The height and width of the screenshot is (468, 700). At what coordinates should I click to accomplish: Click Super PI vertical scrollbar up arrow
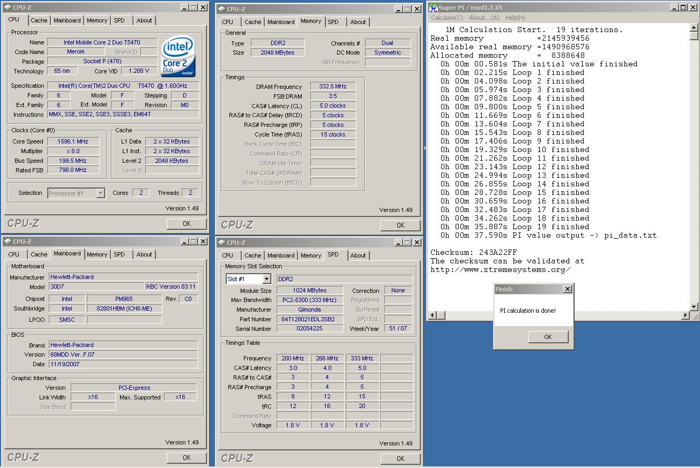coord(694,28)
